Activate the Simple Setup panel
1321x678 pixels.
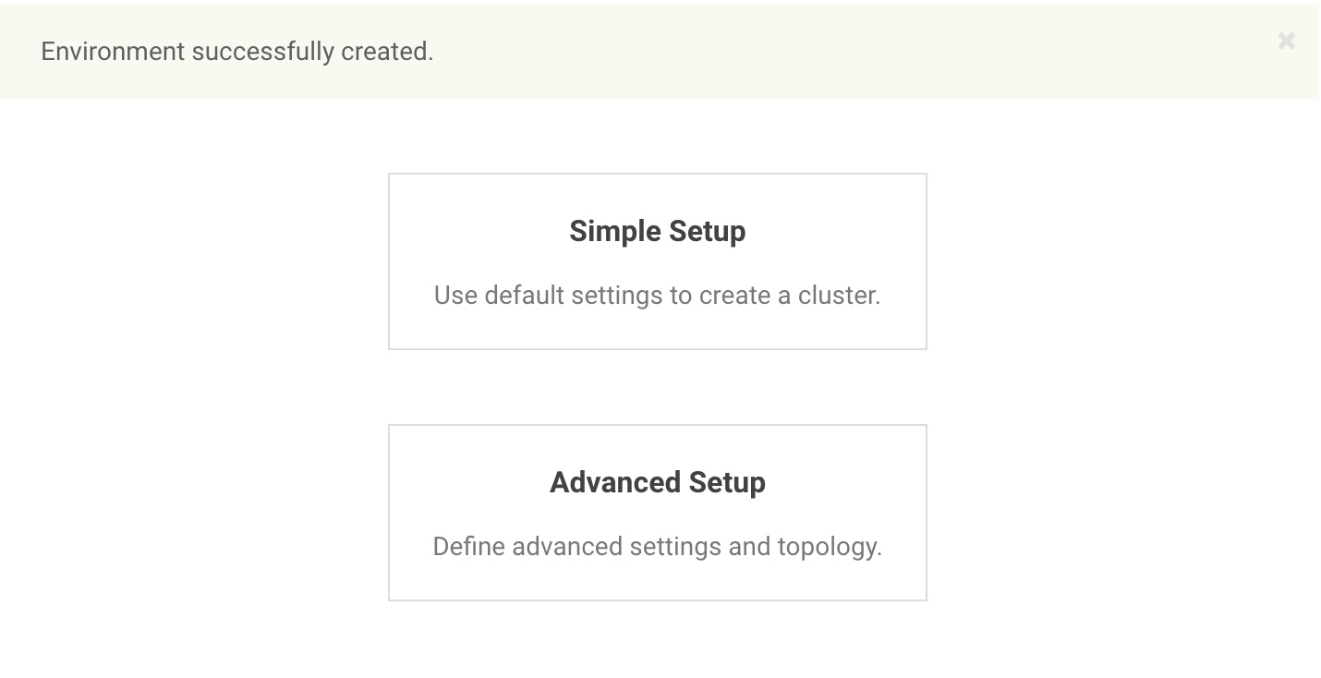pyautogui.click(x=657, y=261)
